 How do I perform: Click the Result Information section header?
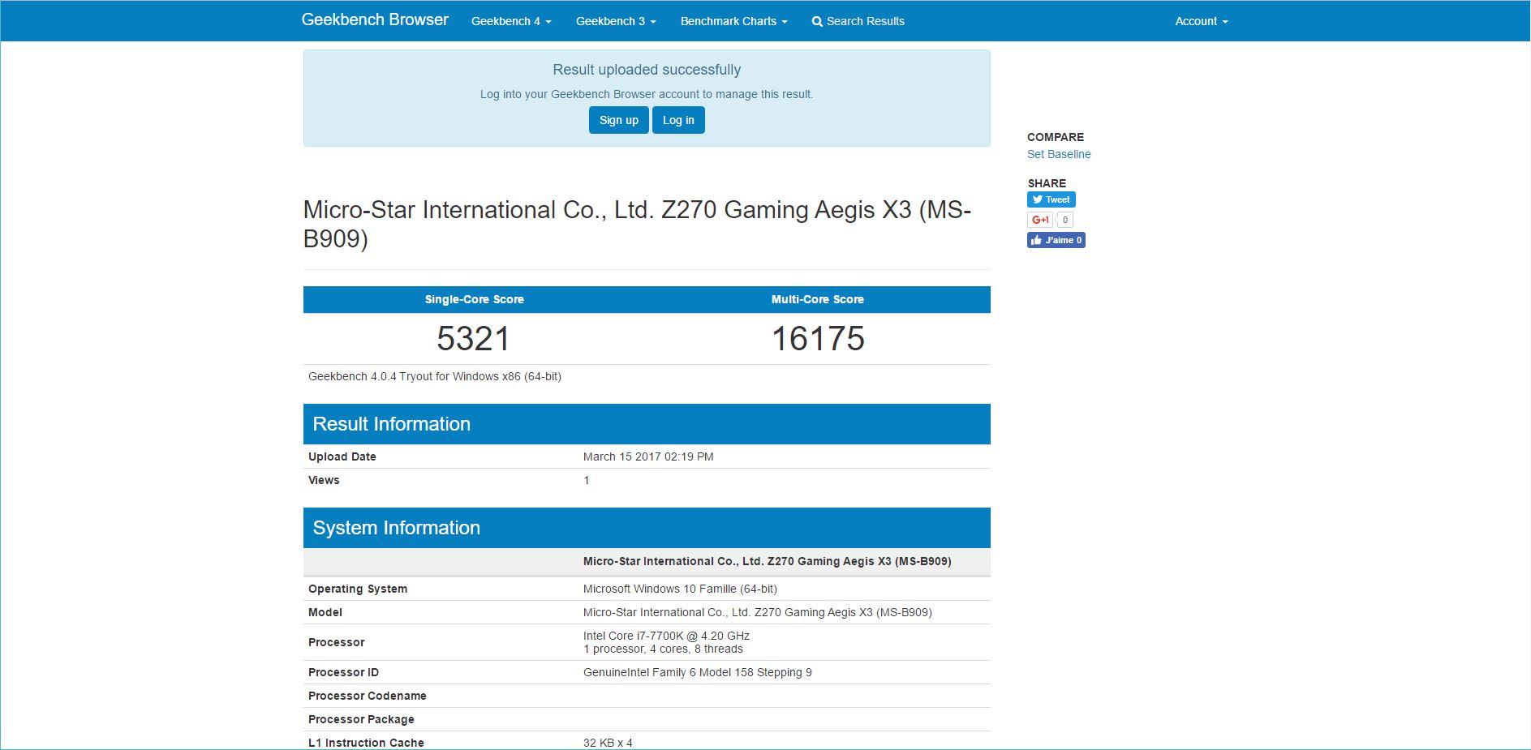(x=647, y=424)
